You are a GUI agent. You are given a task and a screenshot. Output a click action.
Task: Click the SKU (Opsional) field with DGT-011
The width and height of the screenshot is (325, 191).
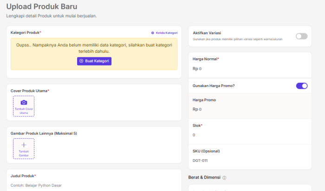(x=250, y=160)
